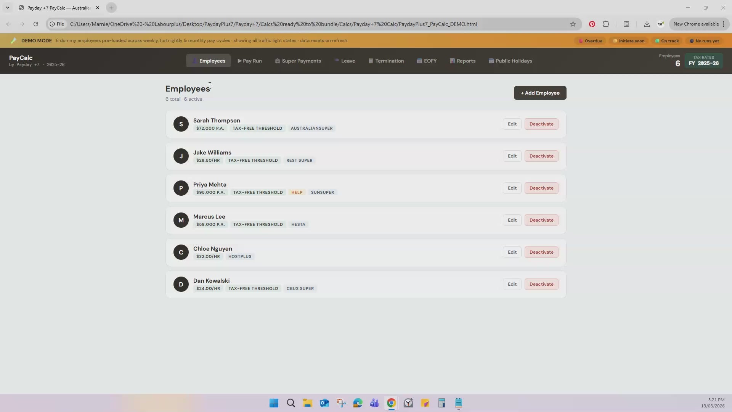Open the Pay Run section

250,61
